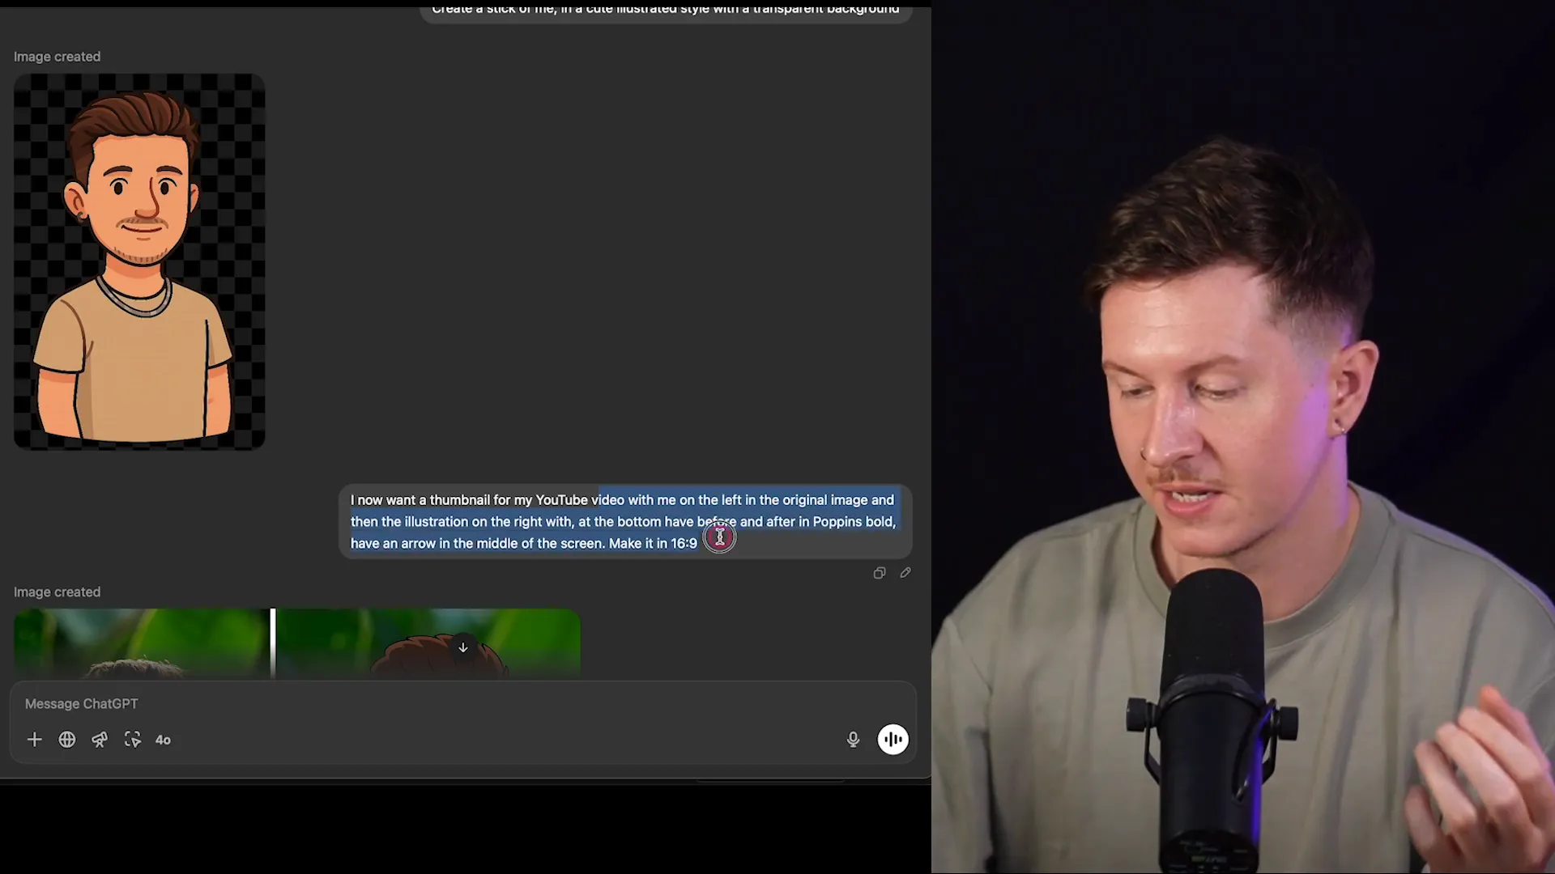This screenshot has height=874, width=1555.
Task: Open the cartoon sticker image
Action: pyautogui.click(x=139, y=261)
